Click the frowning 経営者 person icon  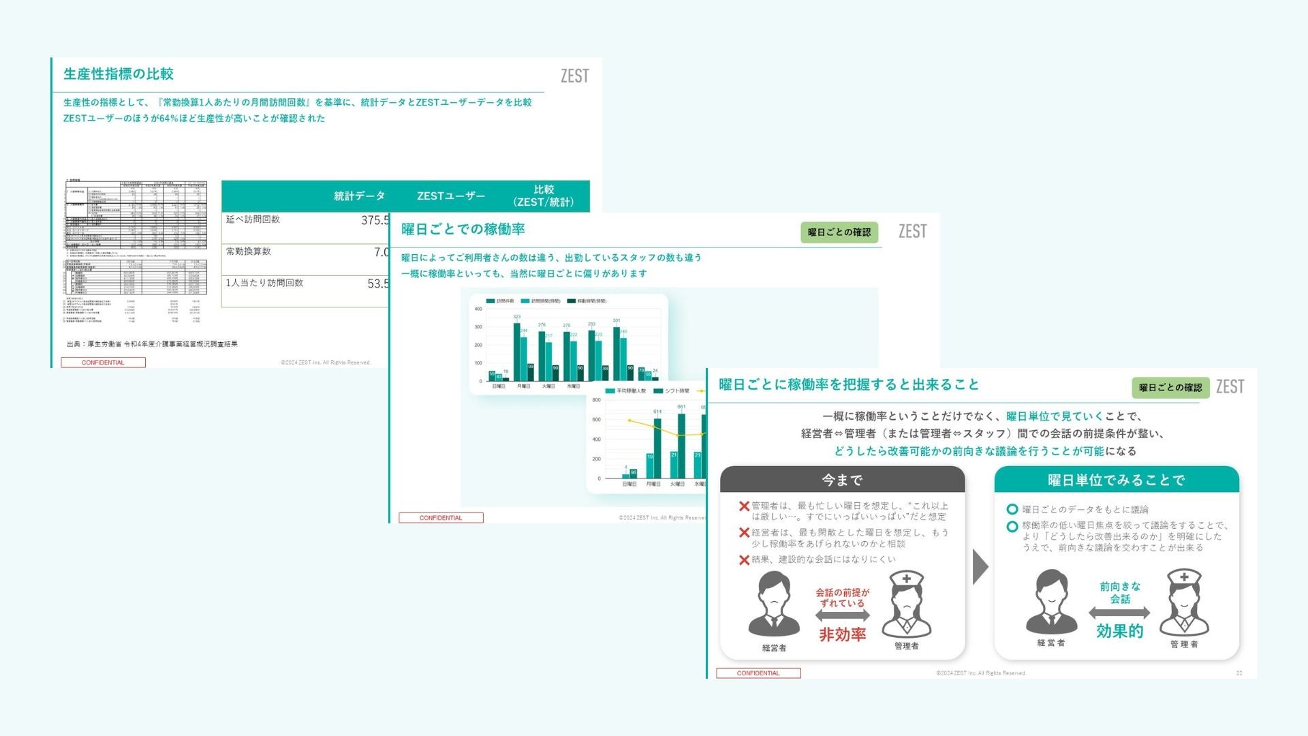point(774,604)
